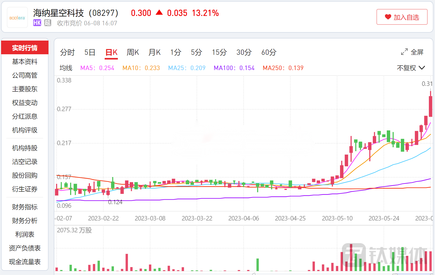Screen dimensions: 435x275
Task: Click the heart icon in 加入自选
Action: [x=388, y=17]
